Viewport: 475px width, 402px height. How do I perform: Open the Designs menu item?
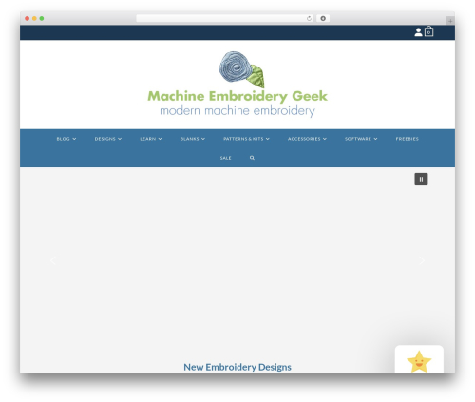coord(105,139)
